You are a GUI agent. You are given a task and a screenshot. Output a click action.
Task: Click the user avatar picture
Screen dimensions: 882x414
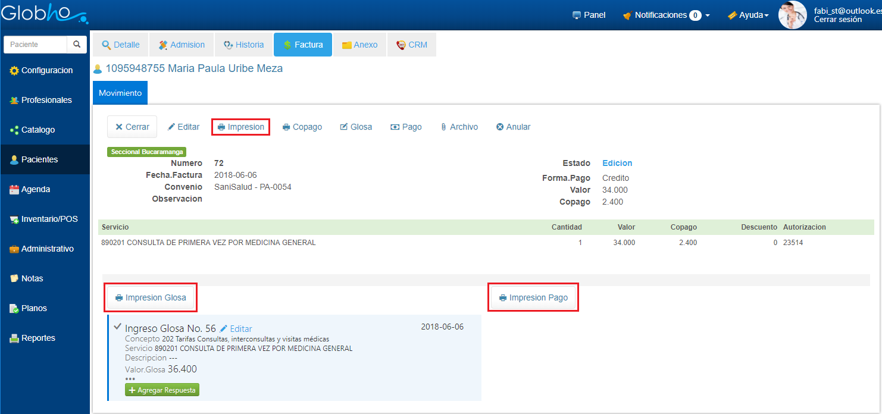pyautogui.click(x=792, y=15)
